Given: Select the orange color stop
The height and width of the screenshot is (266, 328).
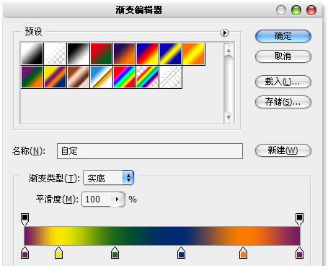Looking at the screenshot, I should (243, 253).
